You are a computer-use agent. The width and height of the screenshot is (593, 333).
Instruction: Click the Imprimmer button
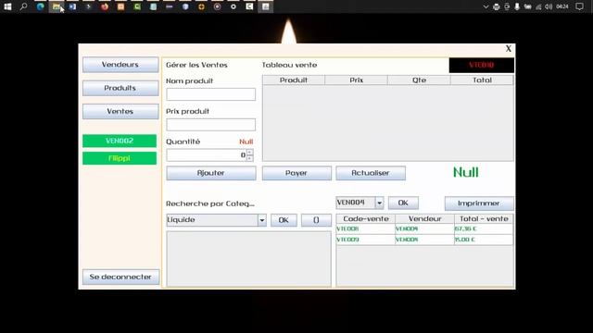pyautogui.click(x=479, y=203)
